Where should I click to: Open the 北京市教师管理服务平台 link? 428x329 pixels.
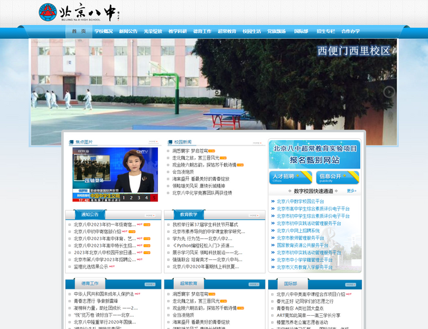pos(300,238)
